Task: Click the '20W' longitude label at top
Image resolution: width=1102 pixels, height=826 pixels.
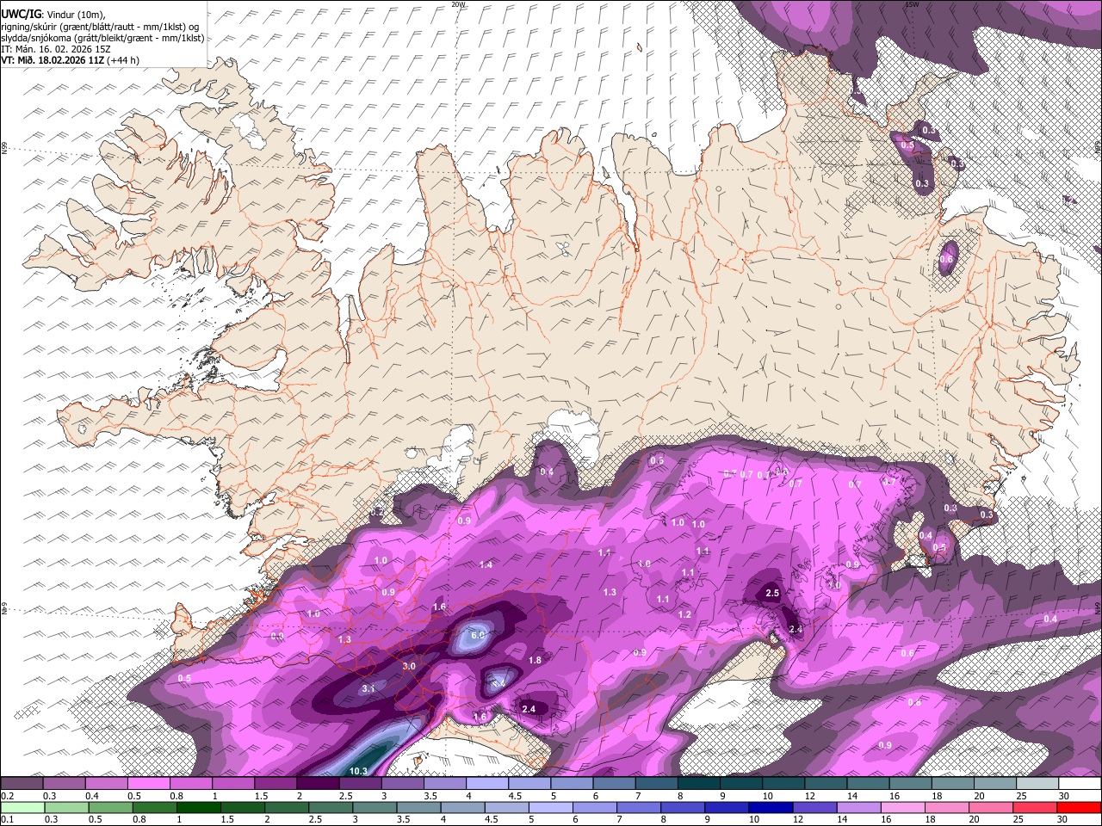Action: click(458, 4)
